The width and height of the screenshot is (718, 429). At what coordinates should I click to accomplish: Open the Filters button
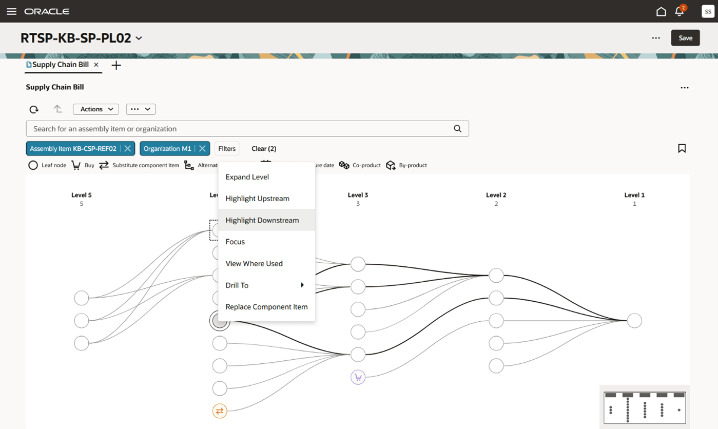click(x=227, y=148)
